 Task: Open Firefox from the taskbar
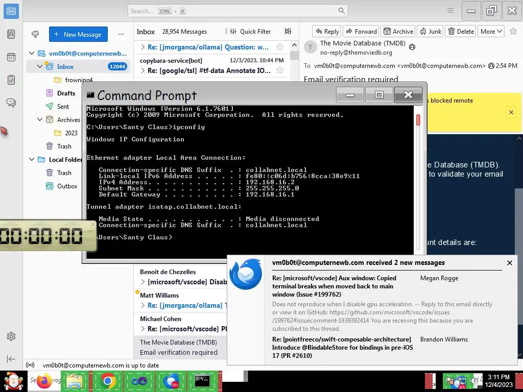pyautogui.click(x=44, y=381)
